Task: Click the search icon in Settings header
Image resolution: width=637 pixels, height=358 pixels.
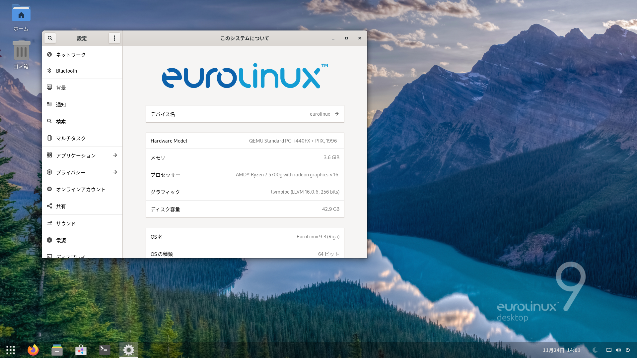Action: click(x=50, y=38)
